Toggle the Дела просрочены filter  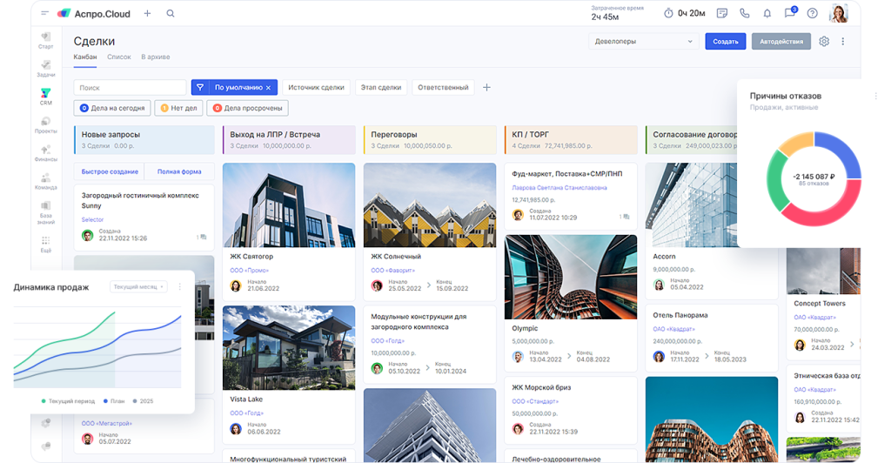coord(246,108)
